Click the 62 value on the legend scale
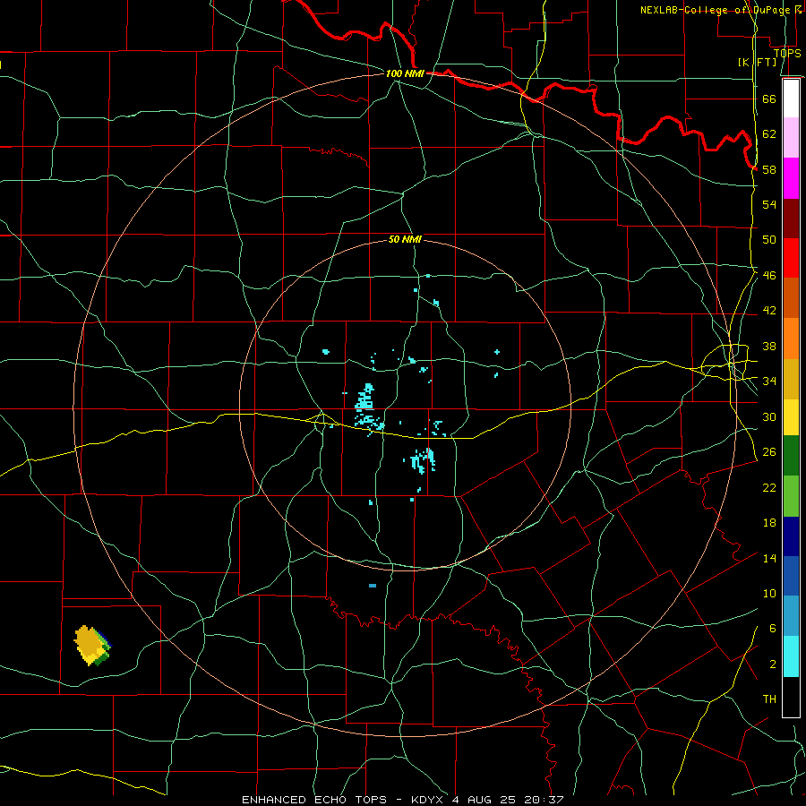806x806 pixels. [769, 133]
